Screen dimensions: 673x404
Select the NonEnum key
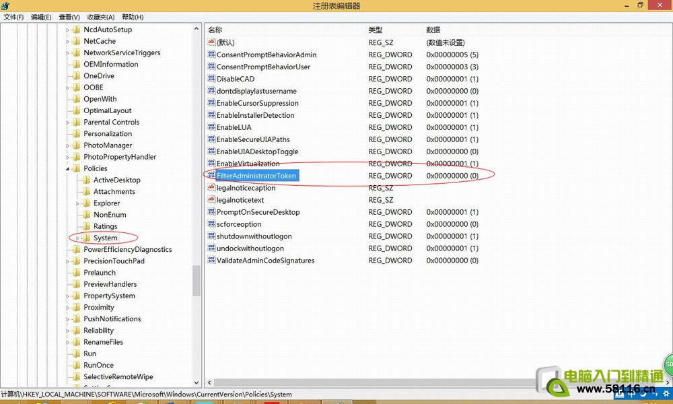(110, 215)
